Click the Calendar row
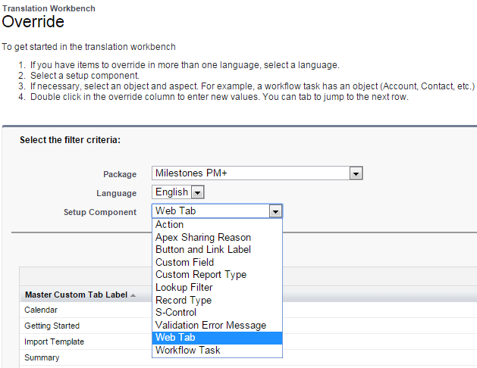Viewport: 477px width, 368px height. (41, 310)
